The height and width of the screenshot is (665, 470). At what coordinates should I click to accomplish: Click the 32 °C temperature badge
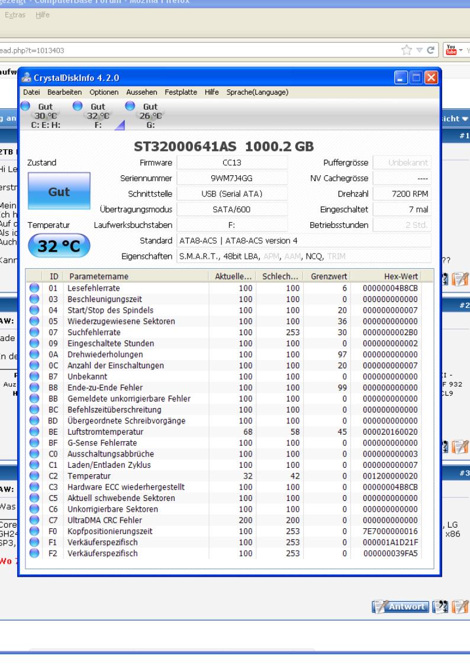(59, 246)
